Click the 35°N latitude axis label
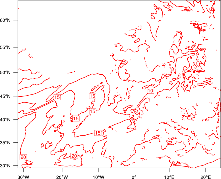Image resolution: width=221 pixels, height=179 pixels. pyautogui.click(x=5, y=143)
